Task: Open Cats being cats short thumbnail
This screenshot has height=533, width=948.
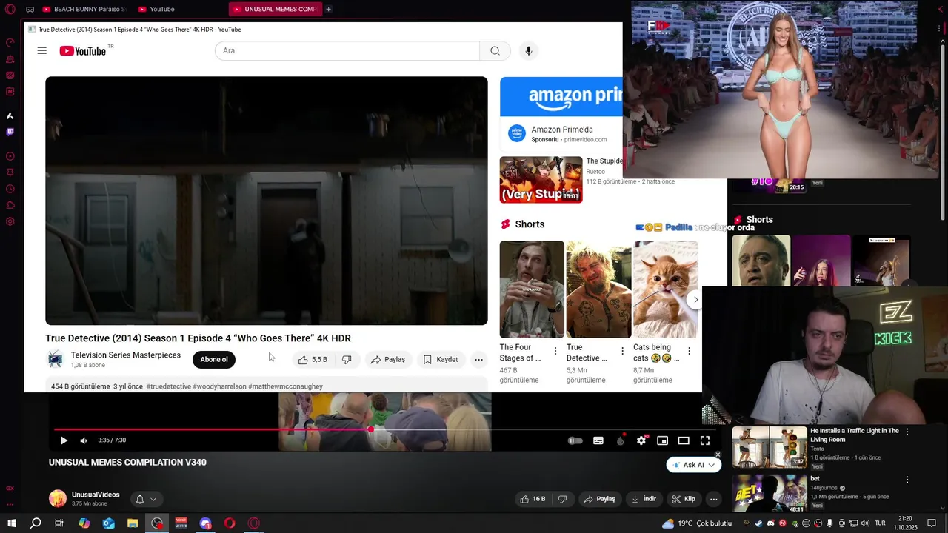Action: pos(666,289)
